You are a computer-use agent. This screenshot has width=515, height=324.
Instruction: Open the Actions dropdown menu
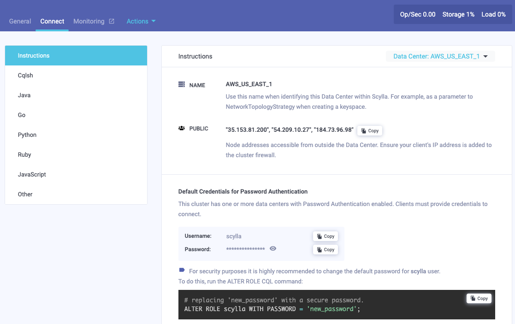pyautogui.click(x=141, y=21)
